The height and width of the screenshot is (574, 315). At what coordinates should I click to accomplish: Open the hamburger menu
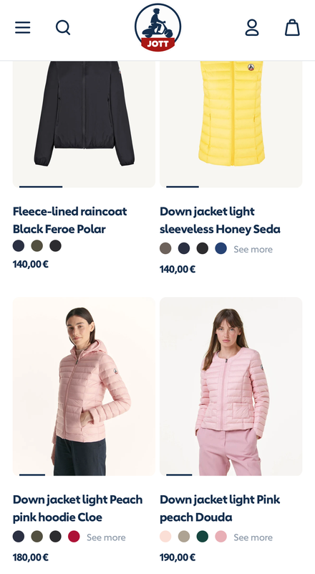point(23,27)
